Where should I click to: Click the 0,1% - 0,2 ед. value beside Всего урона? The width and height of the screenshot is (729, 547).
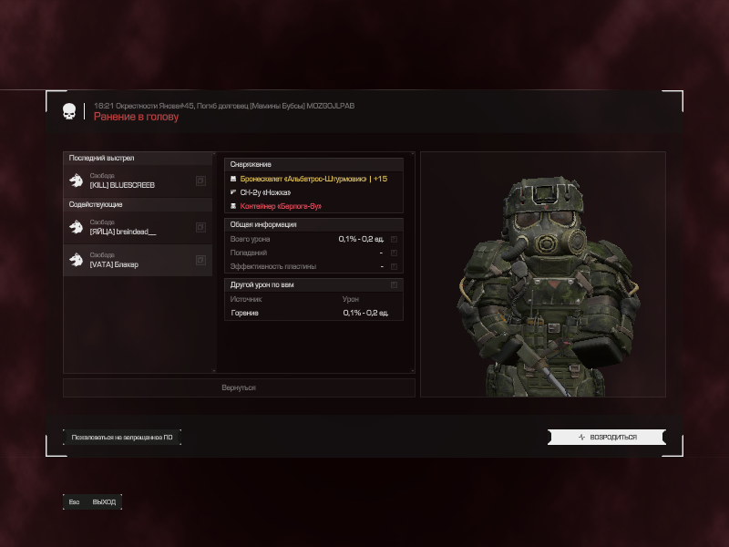(361, 239)
